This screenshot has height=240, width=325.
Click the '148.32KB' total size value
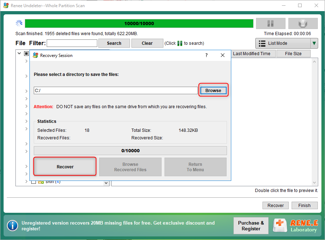click(x=188, y=130)
